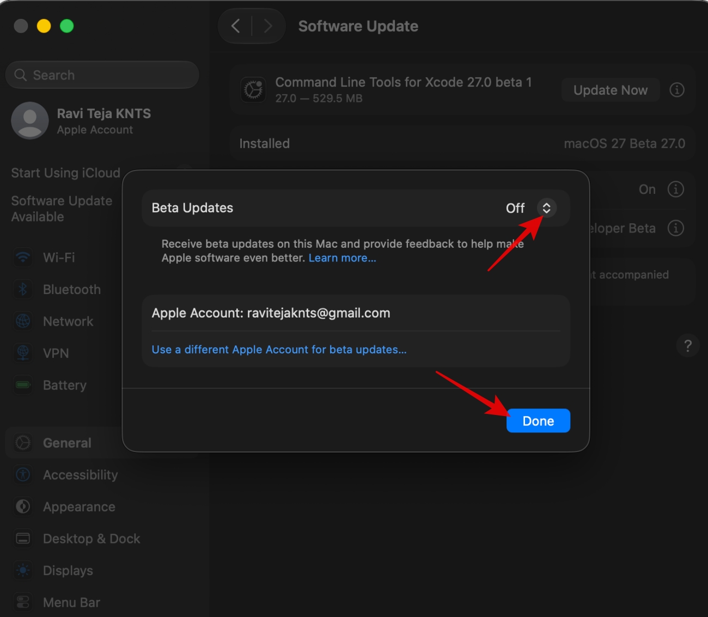Click the Accessibility icon
This screenshot has width=708, height=617.
[23, 474]
